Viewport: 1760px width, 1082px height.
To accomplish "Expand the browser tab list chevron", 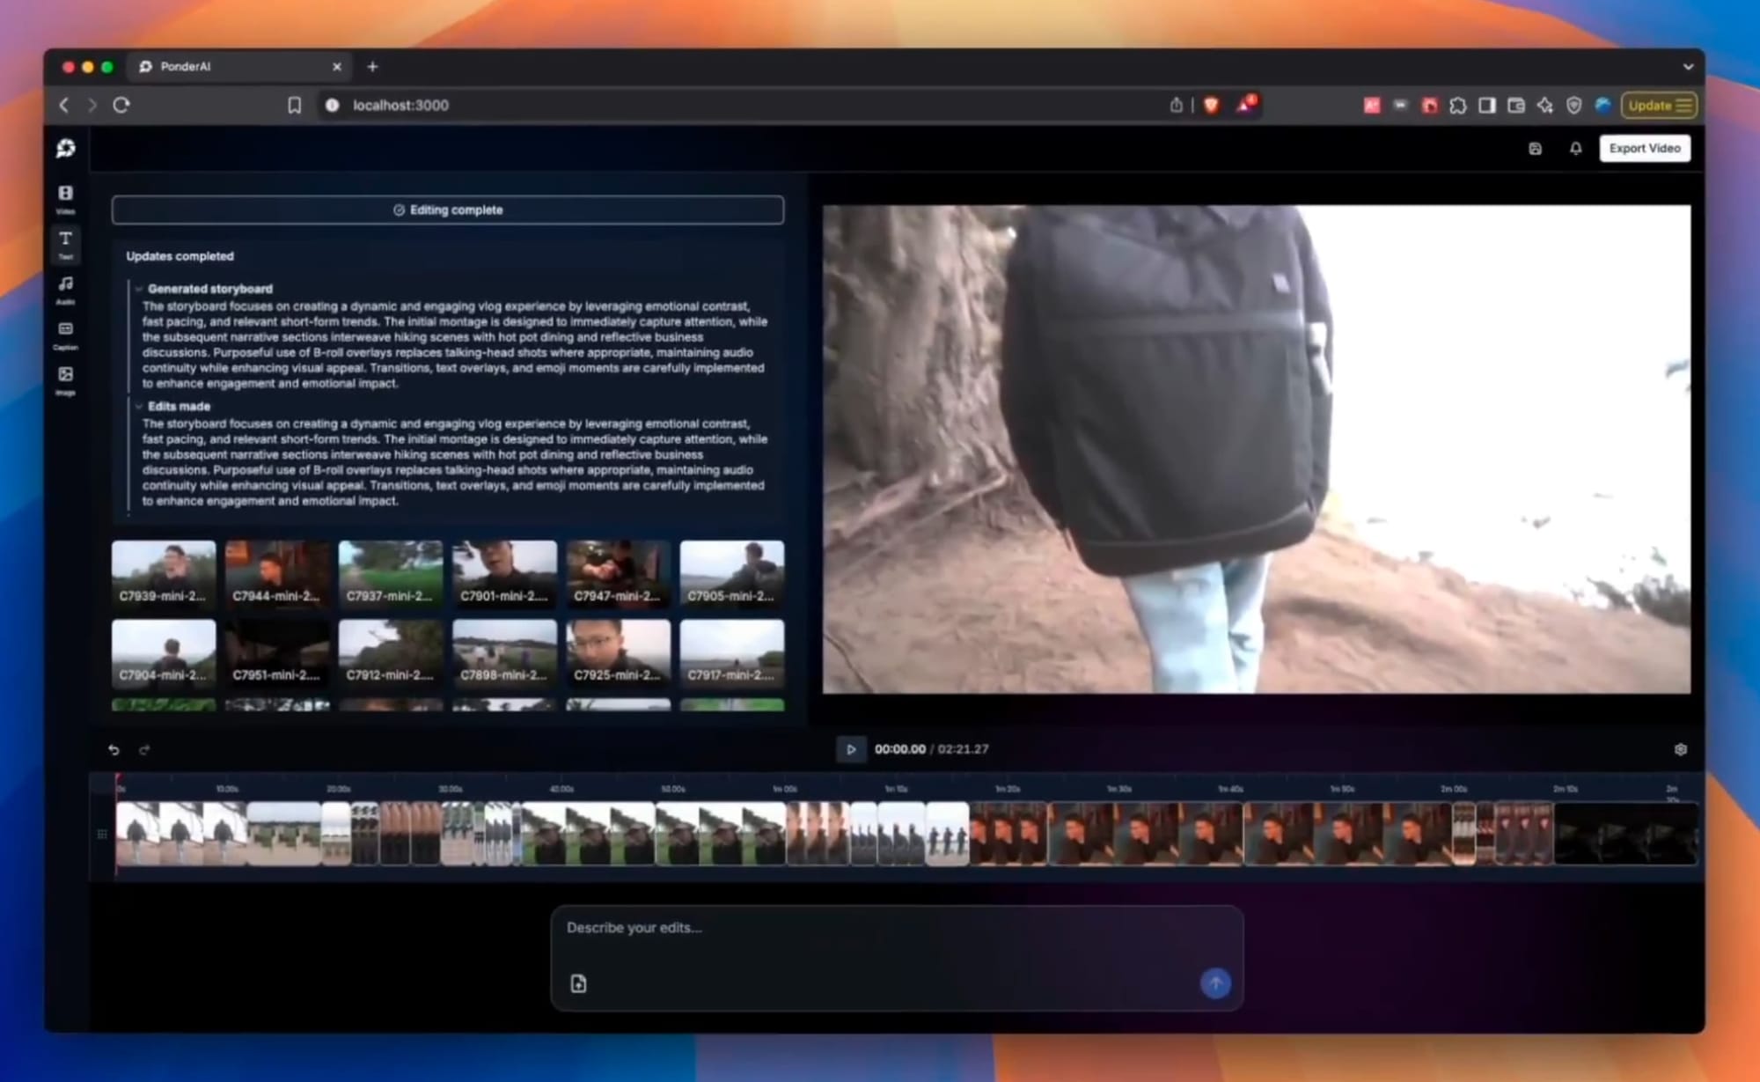I will pos(1688,67).
